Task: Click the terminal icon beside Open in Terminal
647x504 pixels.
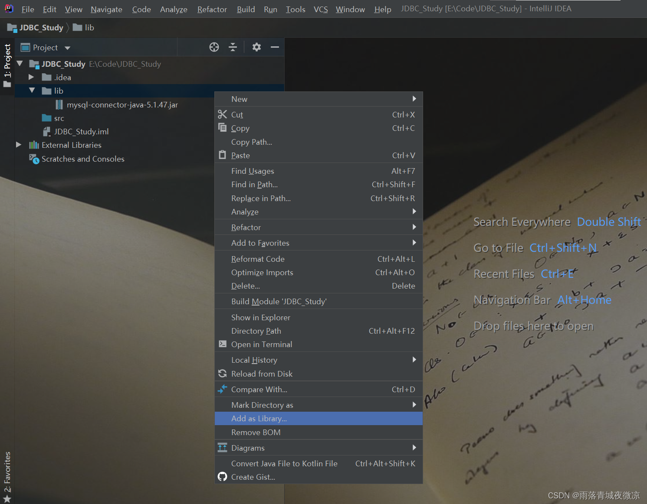Action: click(223, 344)
